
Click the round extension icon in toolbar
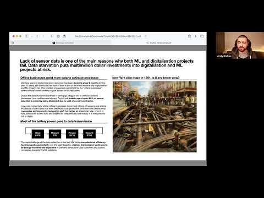coord(58,36)
